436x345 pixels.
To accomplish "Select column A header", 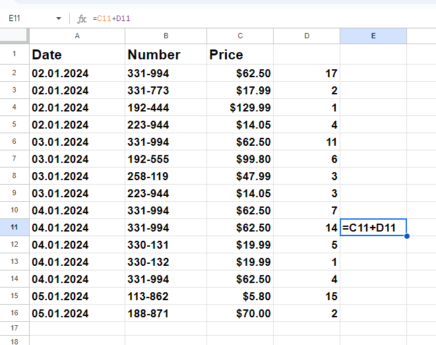I will coord(77,36).
